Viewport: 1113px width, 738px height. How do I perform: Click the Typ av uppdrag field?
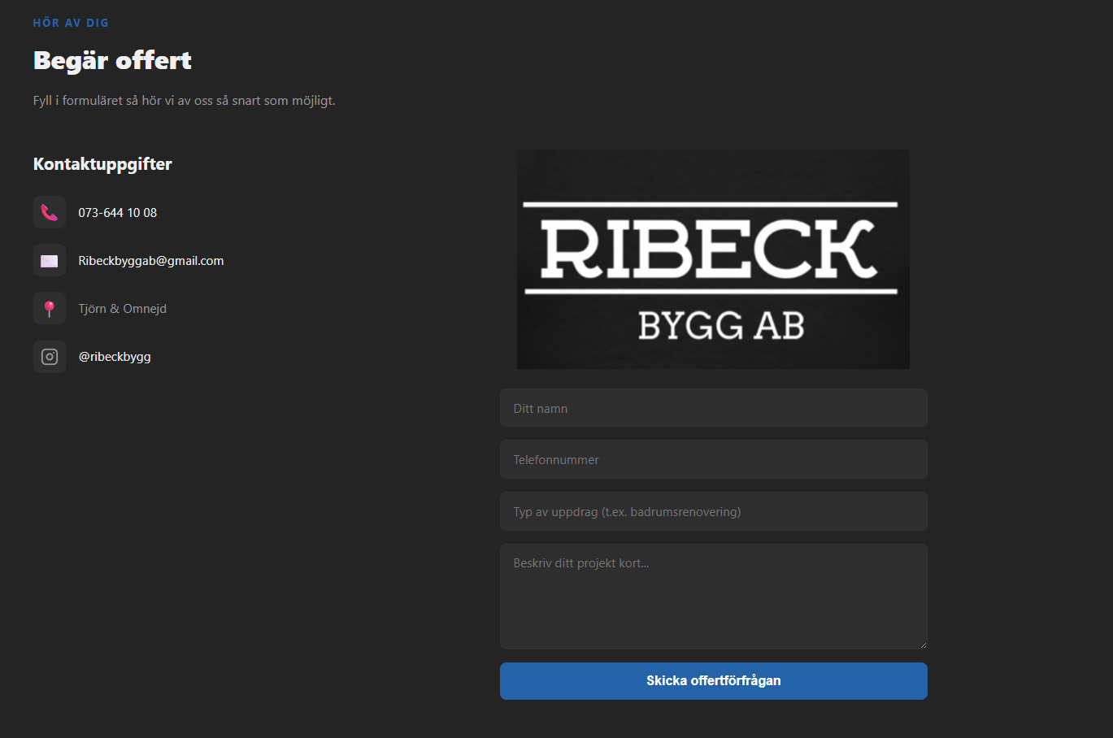pos(713,512)
